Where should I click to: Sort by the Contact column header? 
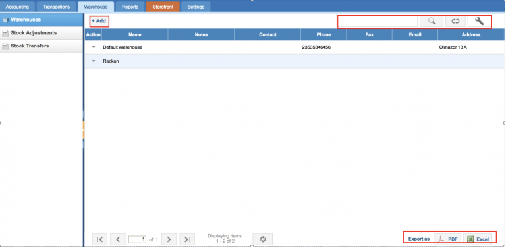[268, 34]
